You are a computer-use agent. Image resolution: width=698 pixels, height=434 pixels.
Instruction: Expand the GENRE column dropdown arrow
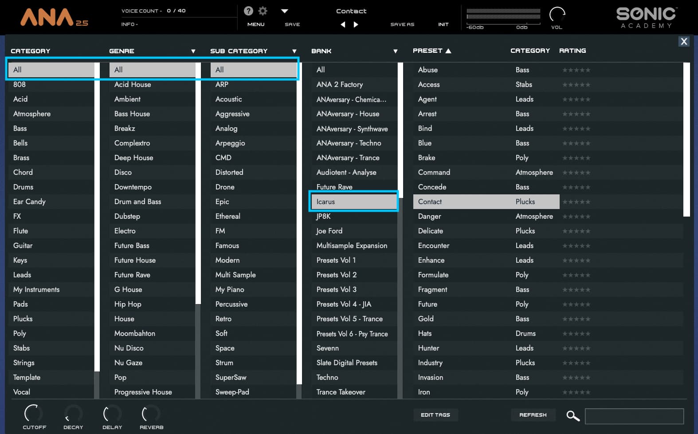tap(193, 51)
